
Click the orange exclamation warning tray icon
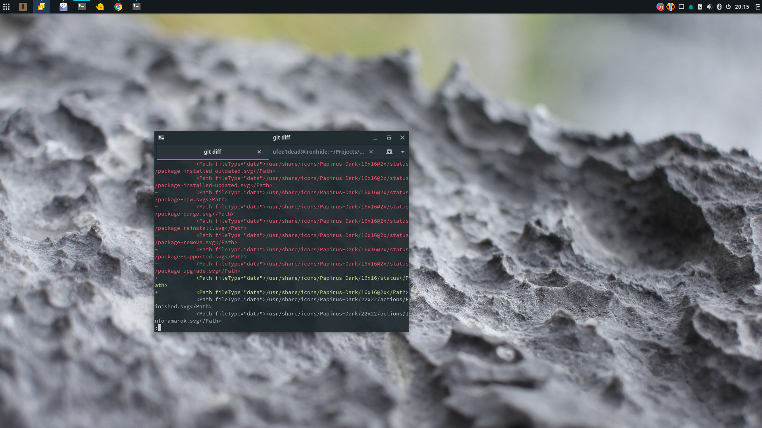coord(671,7)
